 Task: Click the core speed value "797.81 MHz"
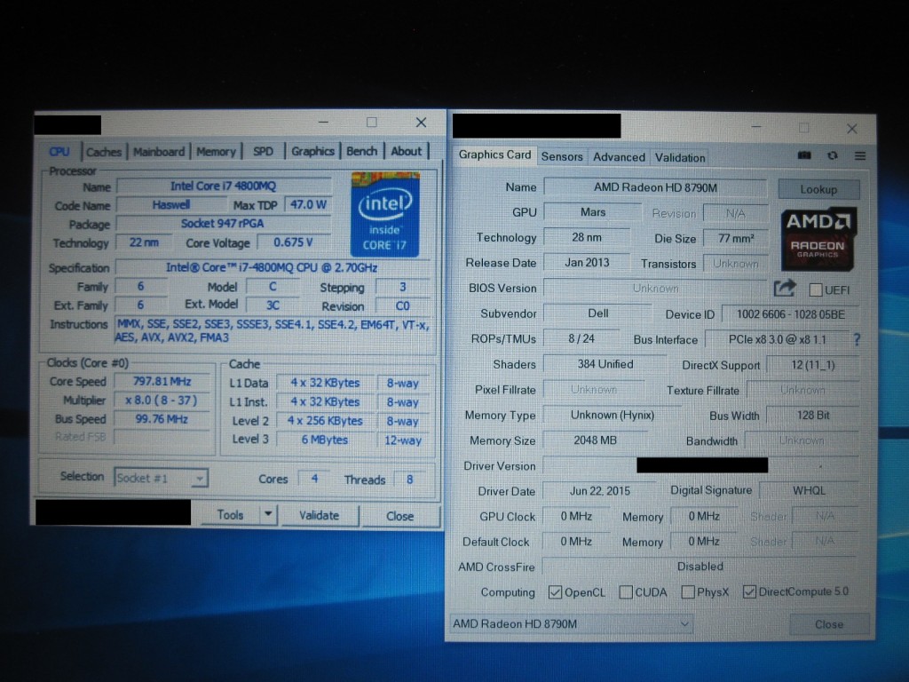(162, 381)
